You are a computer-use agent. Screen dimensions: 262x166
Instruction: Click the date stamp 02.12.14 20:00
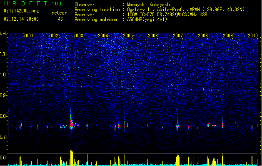coord(21,19)
